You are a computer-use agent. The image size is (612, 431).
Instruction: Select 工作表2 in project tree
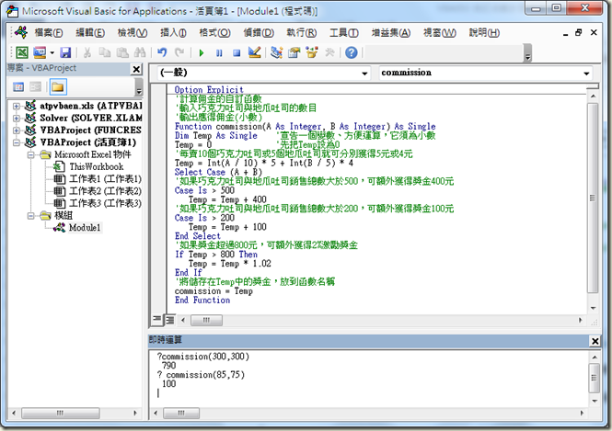point(105,191)
